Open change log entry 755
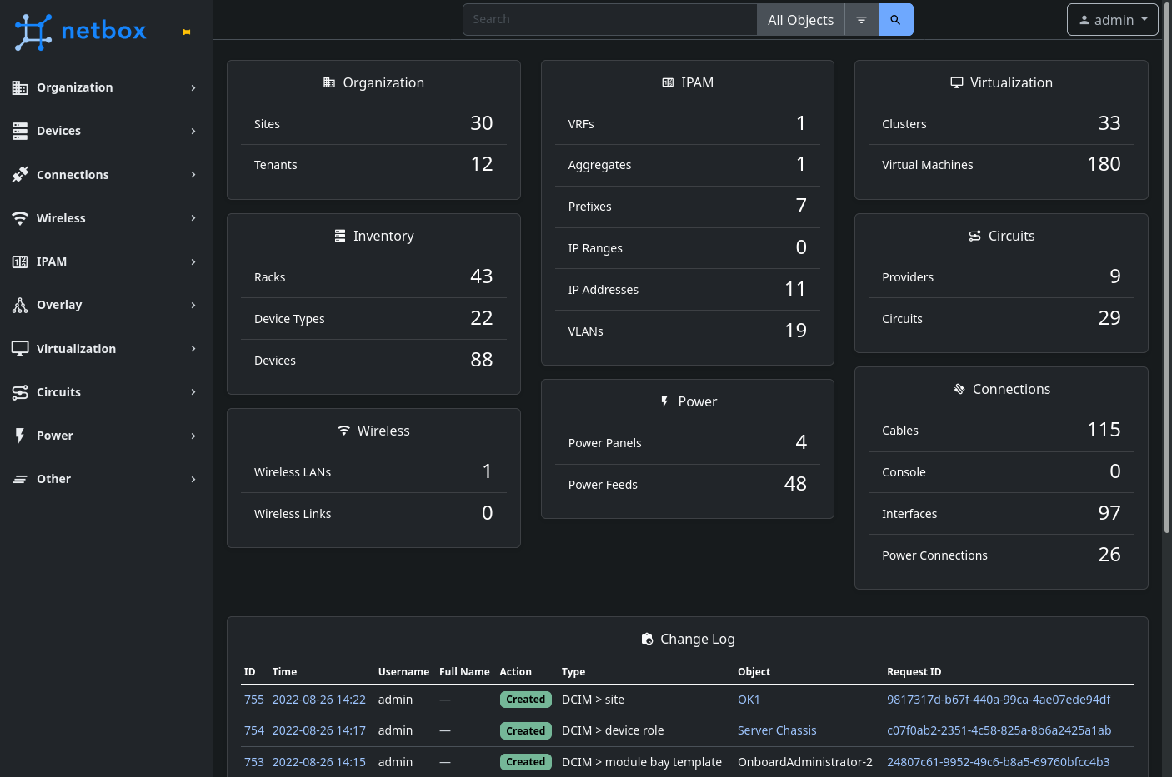1172x777 pixels. [254, 700]
